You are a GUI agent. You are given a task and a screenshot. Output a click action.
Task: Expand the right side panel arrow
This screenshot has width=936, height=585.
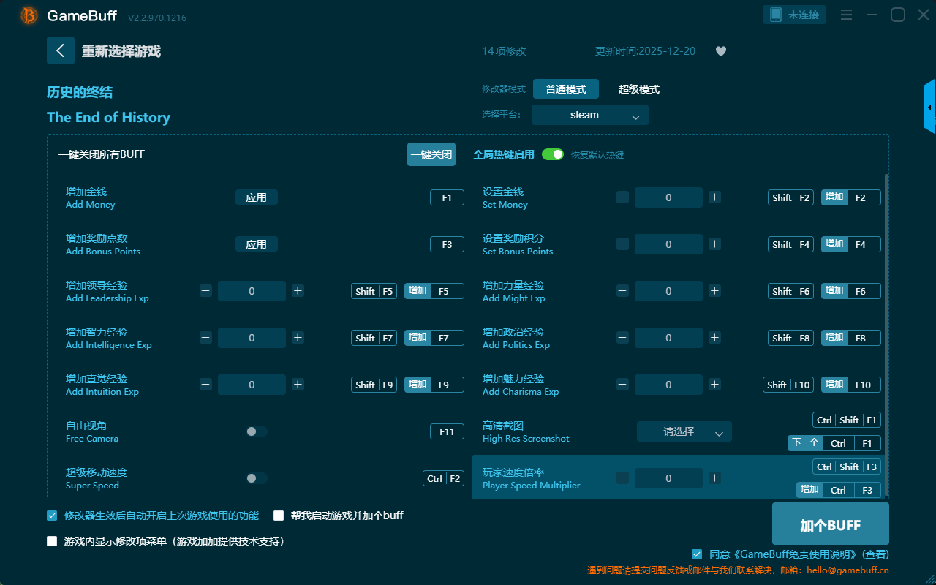929,107
